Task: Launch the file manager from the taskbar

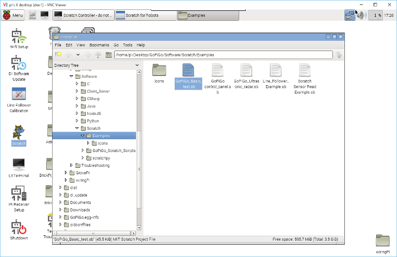Action: pyautogui.click(x=32, y=15)
